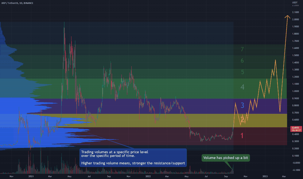Select the green 'Volume has picked up a bit' callout

pos(226,158)
